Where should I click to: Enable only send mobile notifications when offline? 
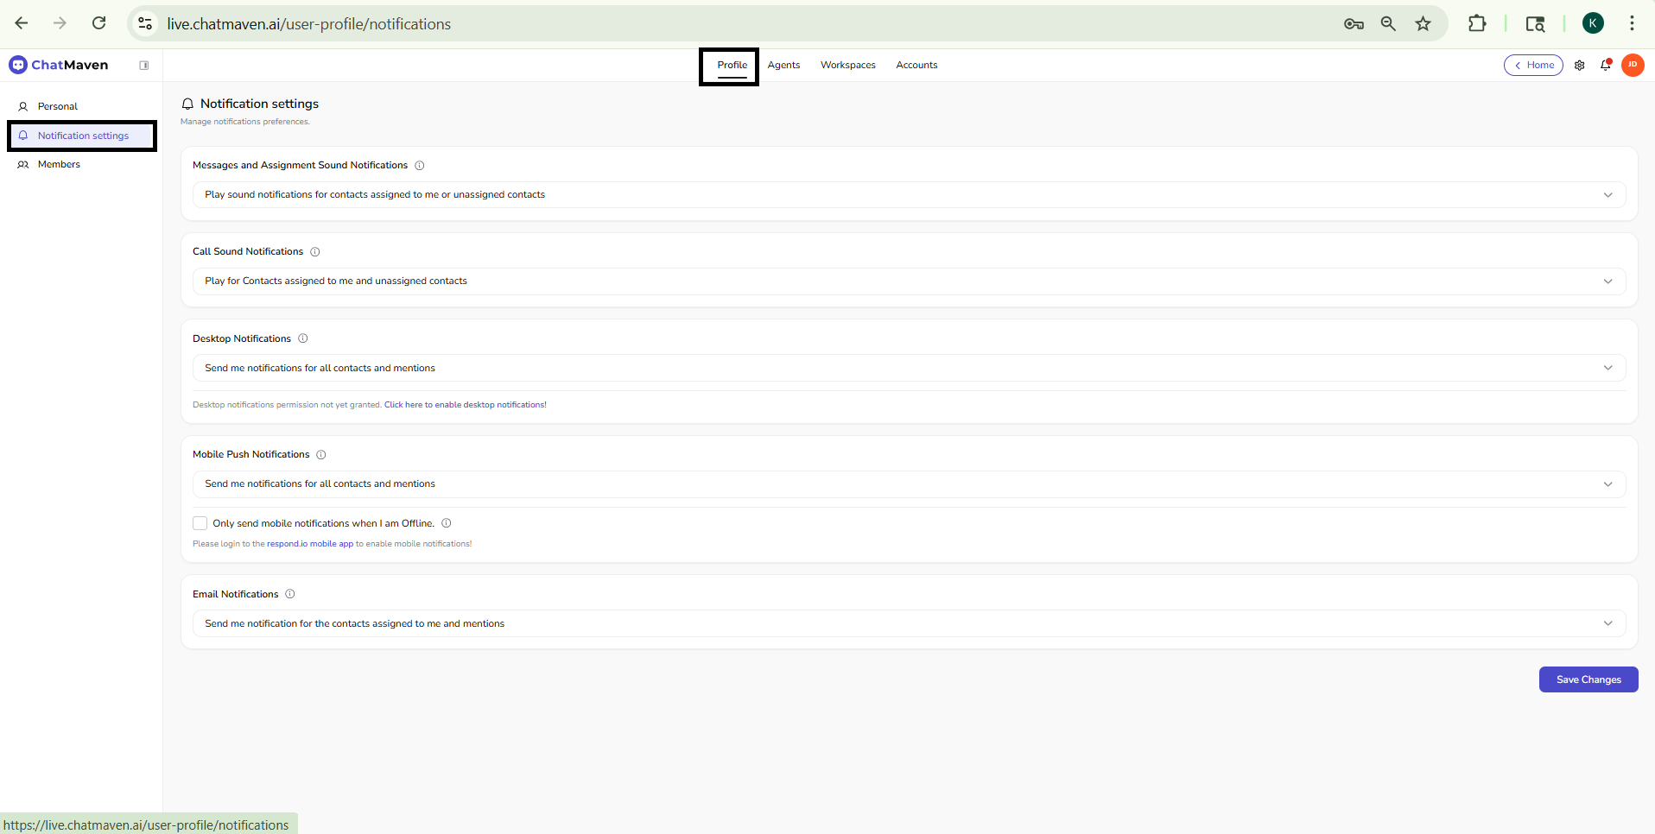point(200,523)
